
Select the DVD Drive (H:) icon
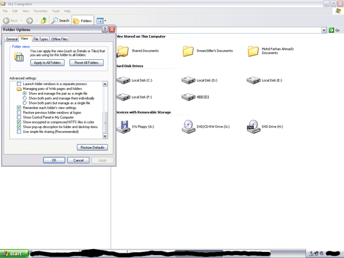[x=253, y=126]
